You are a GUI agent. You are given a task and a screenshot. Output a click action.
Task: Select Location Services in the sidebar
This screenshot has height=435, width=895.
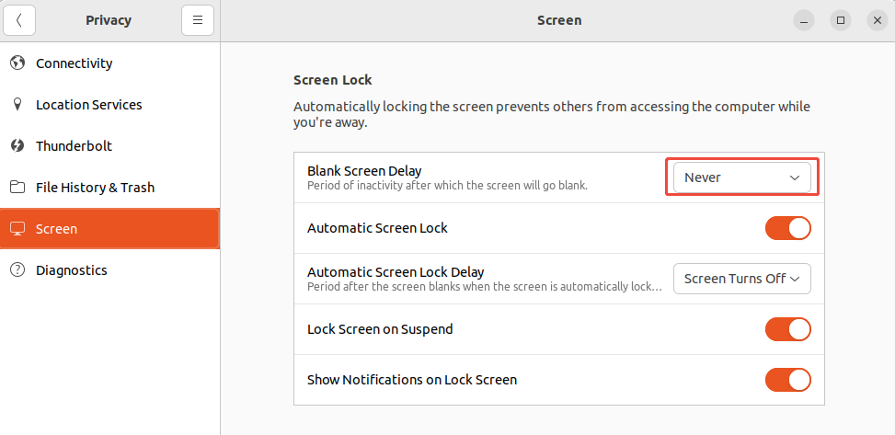(x=88, y=105)
